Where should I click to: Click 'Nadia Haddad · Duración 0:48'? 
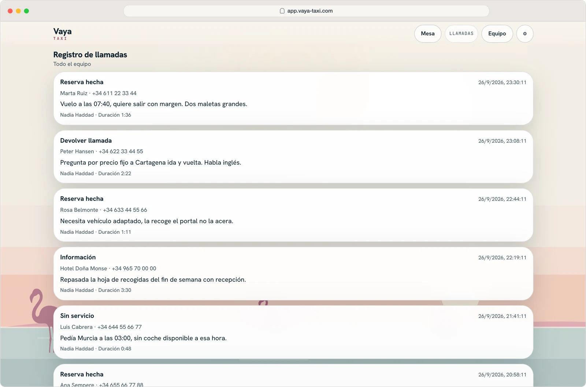[96, 349]
